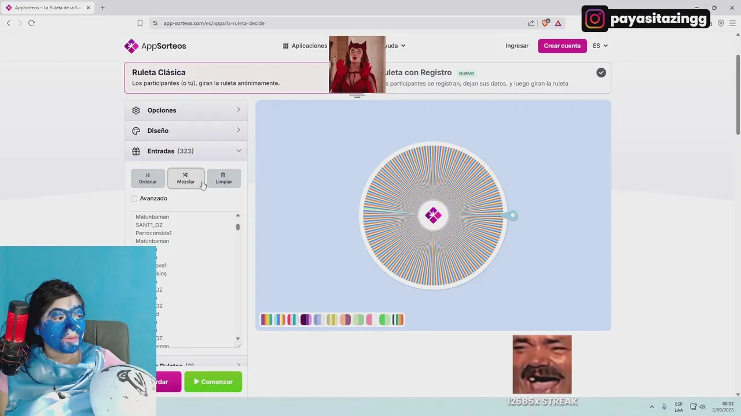Image resolution: width=741 pixels, height=416 pixels.
Task: Select the lavender blue palette swatch
Action: tap(319, 320)
